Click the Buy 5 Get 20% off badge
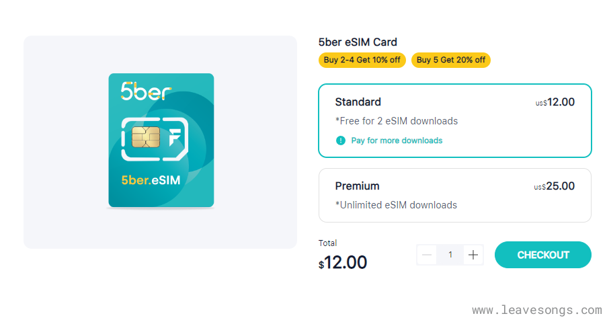Image resolution: width=609 pixels, height=320 pixels. (451, 60)
